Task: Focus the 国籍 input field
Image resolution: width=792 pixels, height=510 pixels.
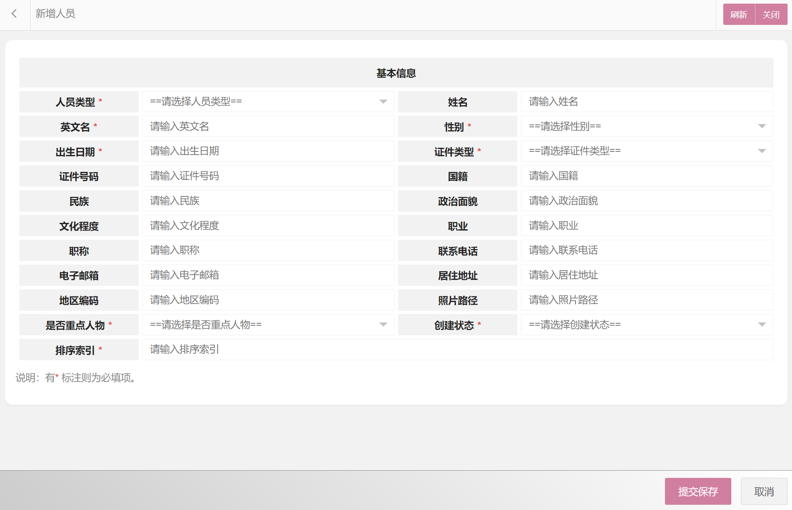Action: click(646, 176)
